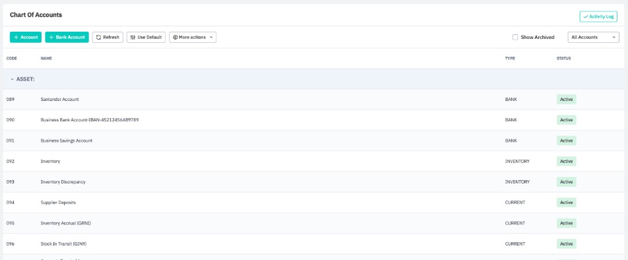Screen dimensions: 628x260
Task: Collapse the ASSET group section
Action: [12, 79]
